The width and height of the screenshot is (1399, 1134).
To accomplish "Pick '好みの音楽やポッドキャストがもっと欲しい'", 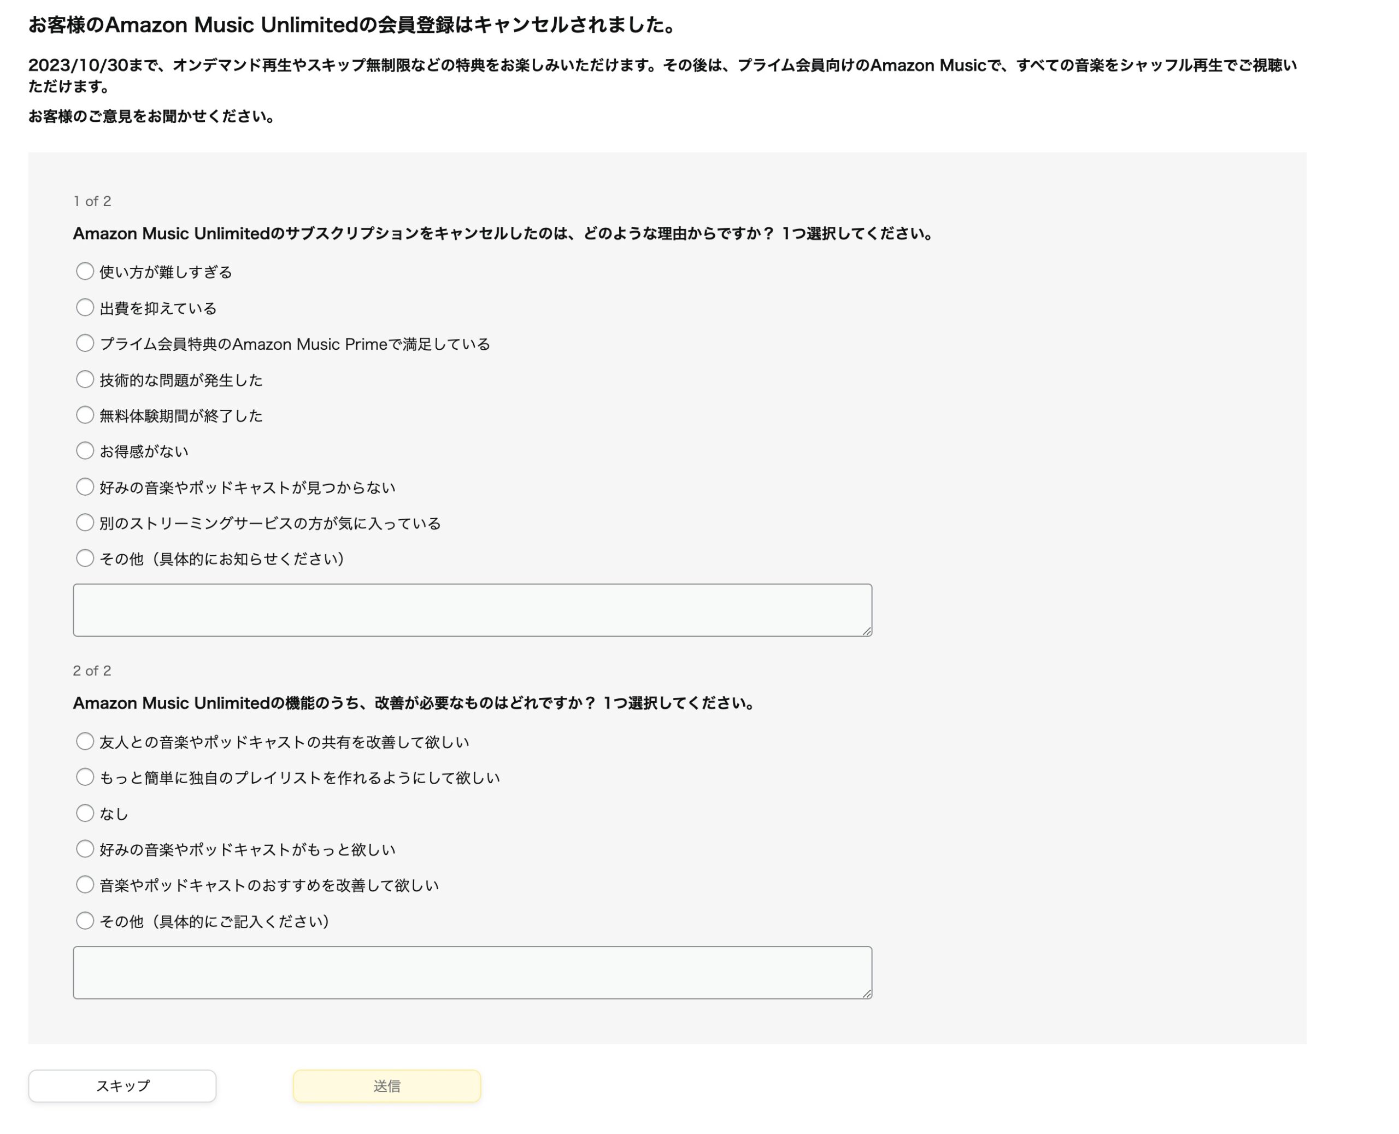I will (x=85, y=849).
